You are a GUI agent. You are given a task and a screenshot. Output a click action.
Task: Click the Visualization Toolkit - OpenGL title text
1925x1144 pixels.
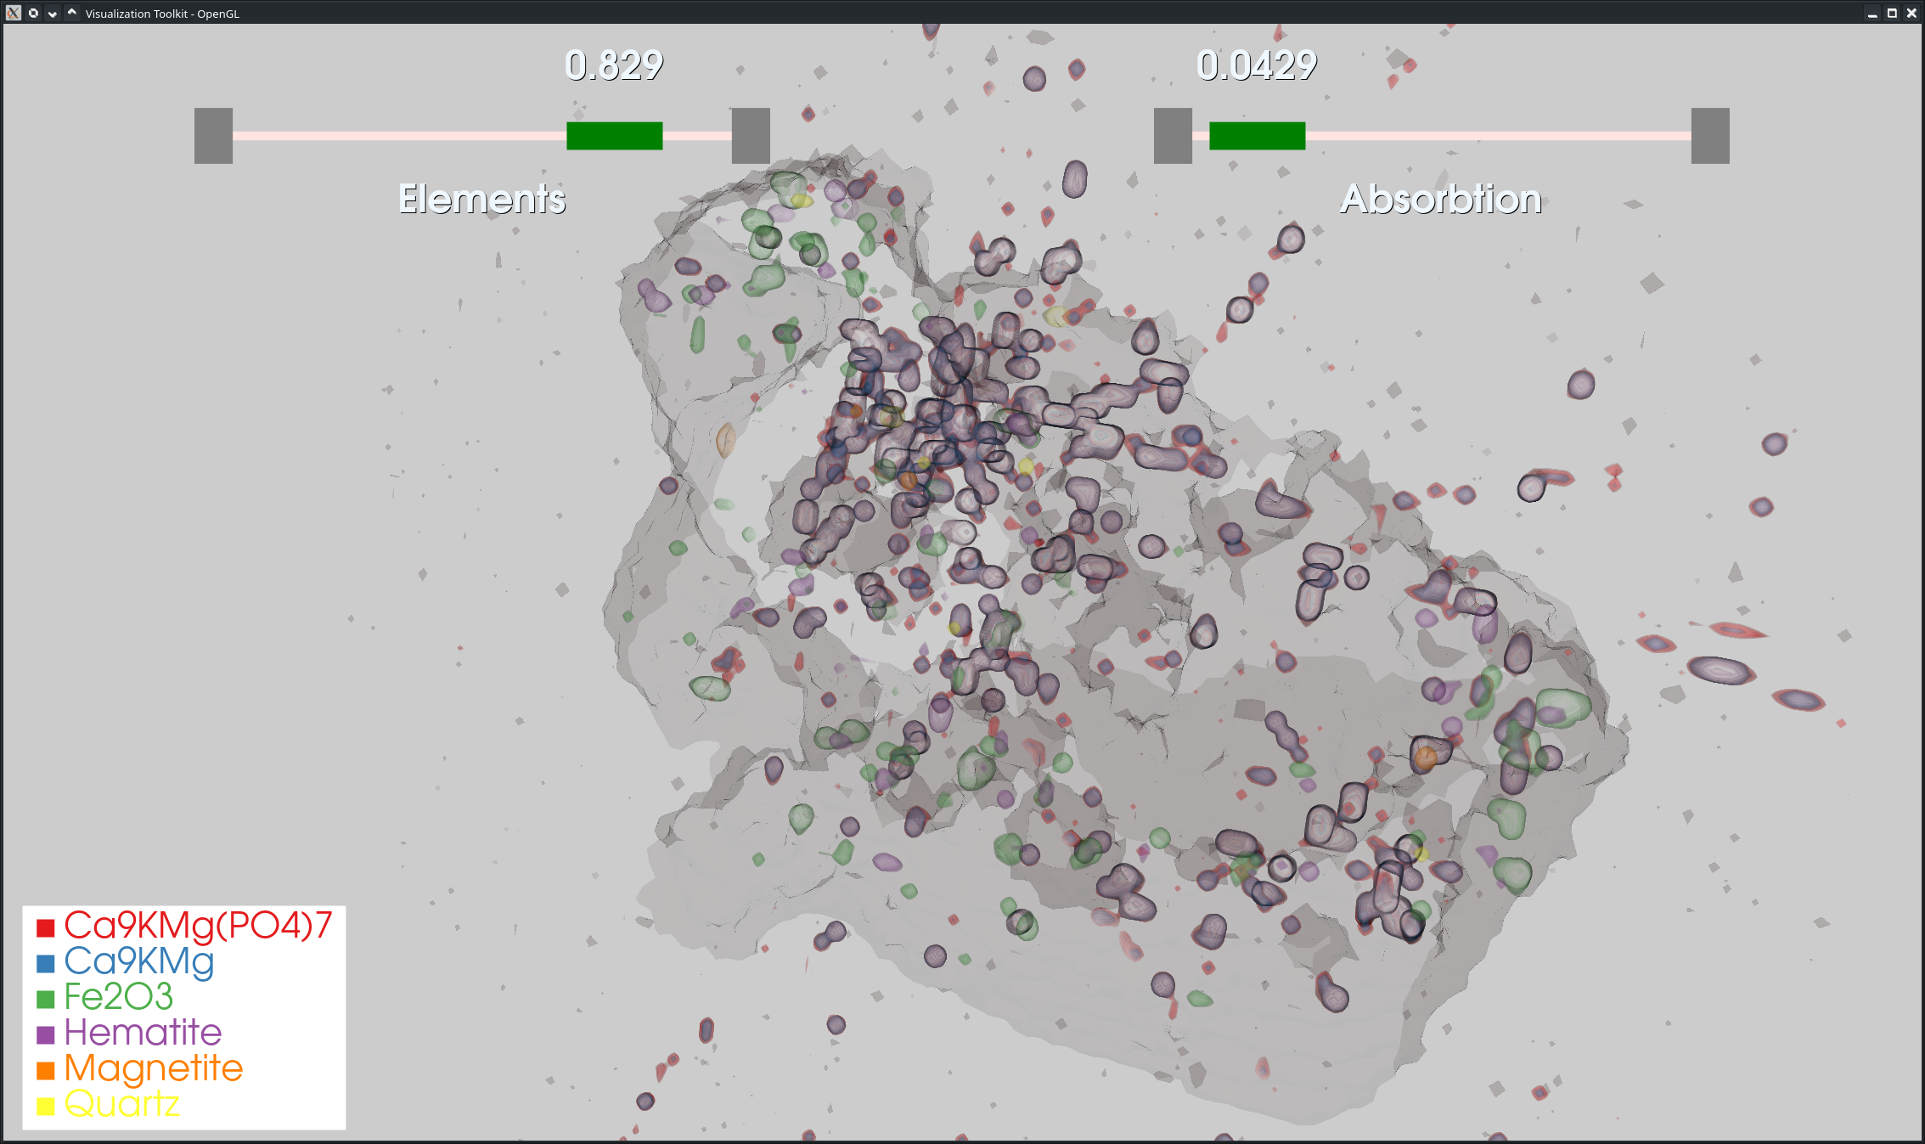162,14
